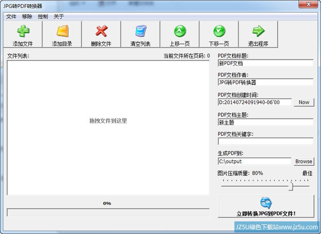Click the 当前文件所在页码: 0 label
This screenshot has height=234, width=321.
point(187,56)
